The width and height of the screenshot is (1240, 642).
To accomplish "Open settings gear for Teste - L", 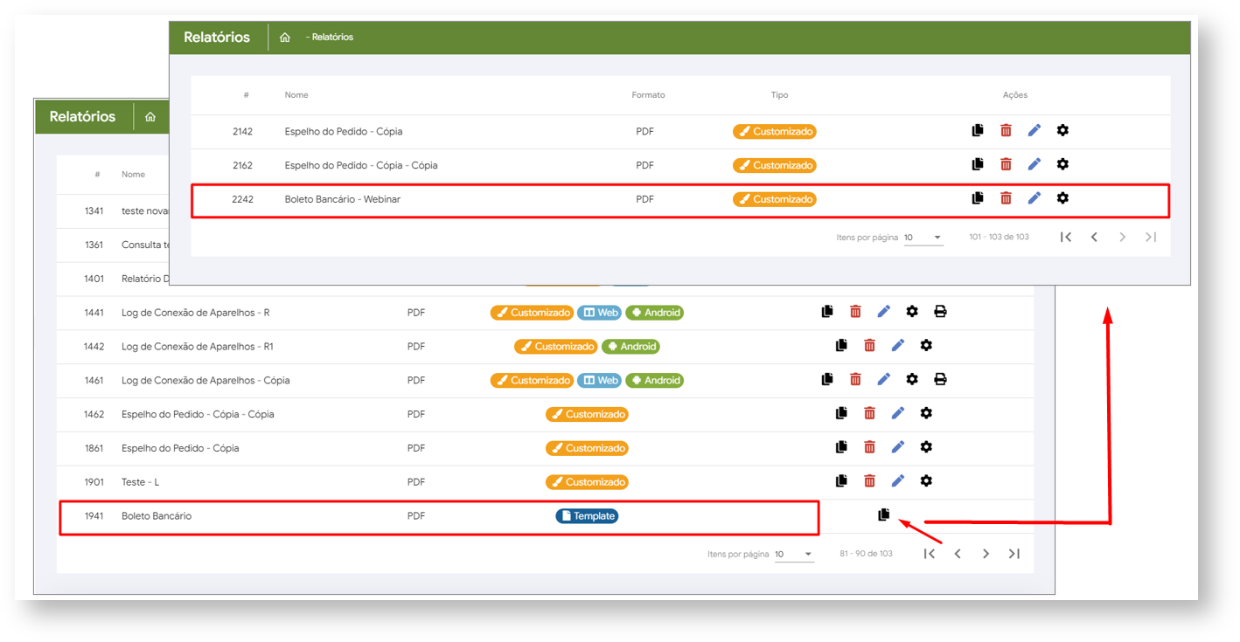I will click(926, 481).
